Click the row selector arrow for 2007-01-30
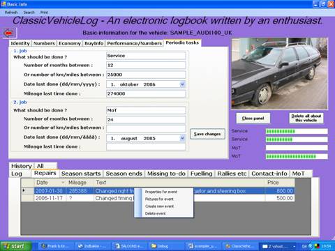This screenshot has width=335, height=251. pos(27,191)
